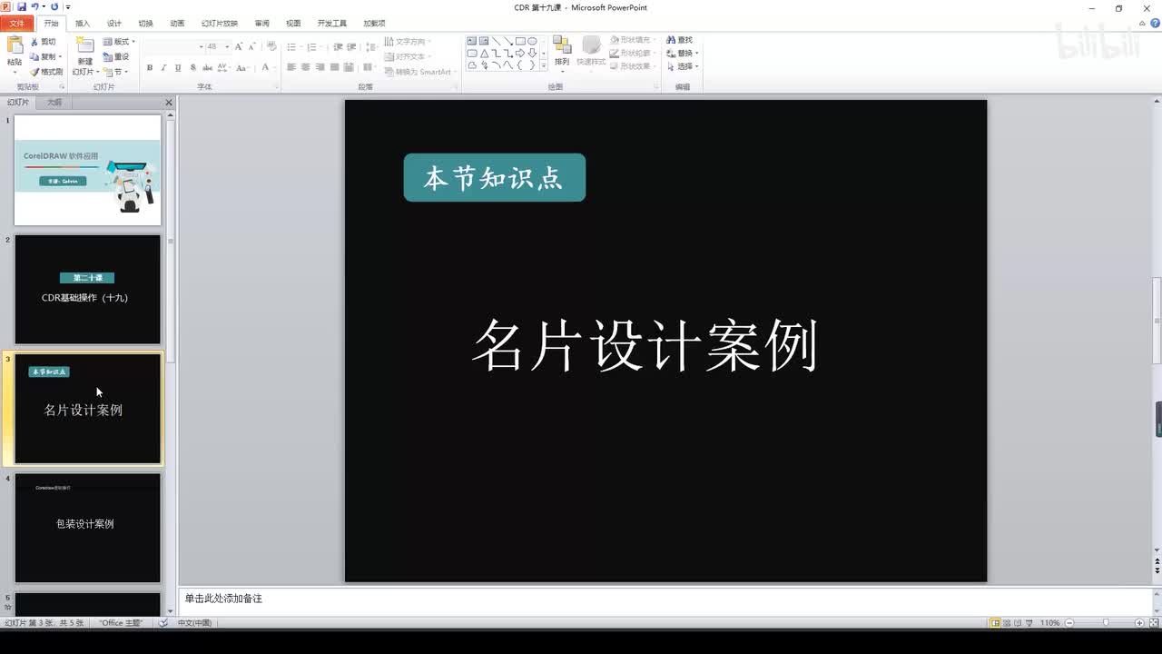
Task: Click Decrease Font Size icon
Action: click(252, 46)
